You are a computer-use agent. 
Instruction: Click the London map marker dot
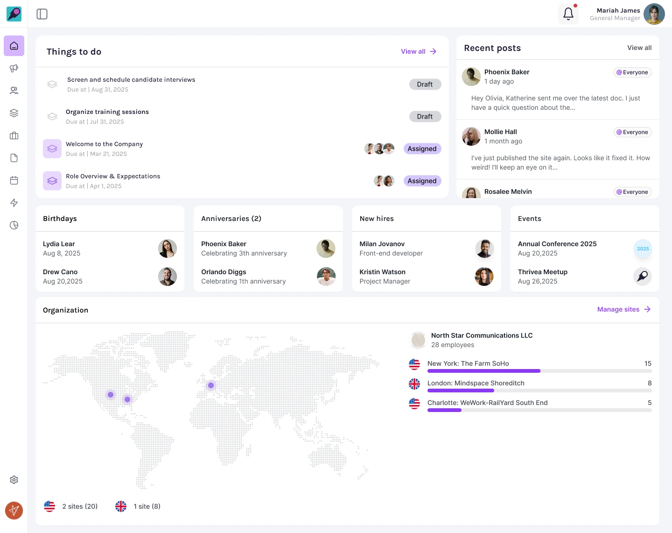tap(211, 385)
